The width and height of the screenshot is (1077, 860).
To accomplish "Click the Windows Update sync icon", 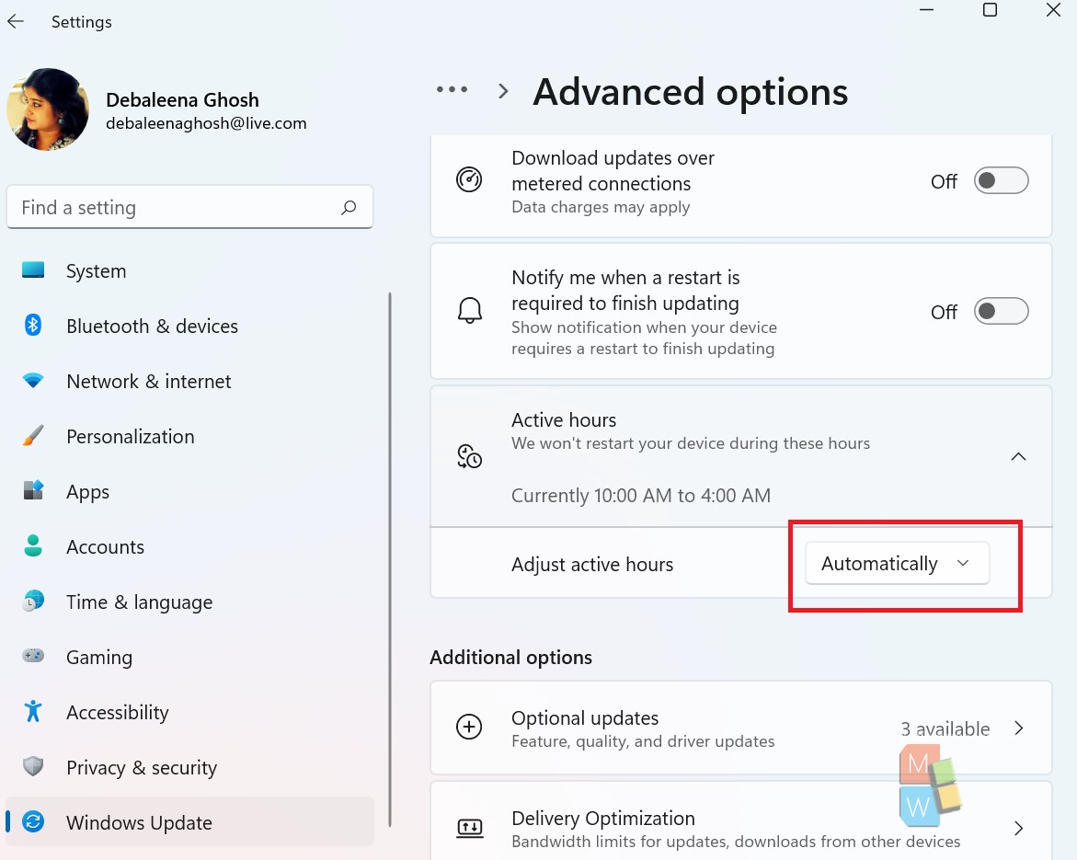I will coord(33,821).
